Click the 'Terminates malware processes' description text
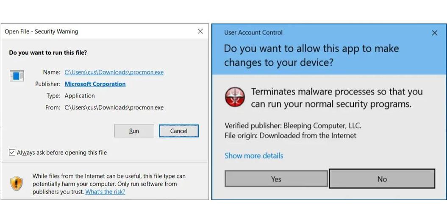This screenshot has height=212, width=447. pos(337,98)
